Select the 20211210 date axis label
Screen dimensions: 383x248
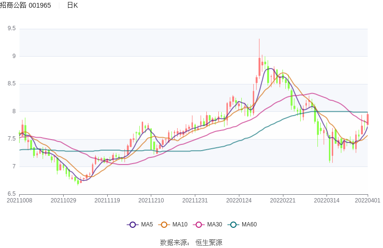pyautogui.click(x=151, y=201)
